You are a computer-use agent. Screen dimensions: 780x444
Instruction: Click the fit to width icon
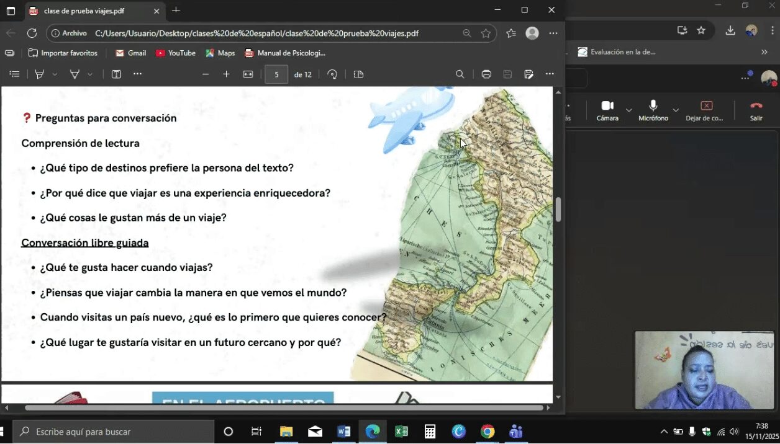click(x=248, y=74)
